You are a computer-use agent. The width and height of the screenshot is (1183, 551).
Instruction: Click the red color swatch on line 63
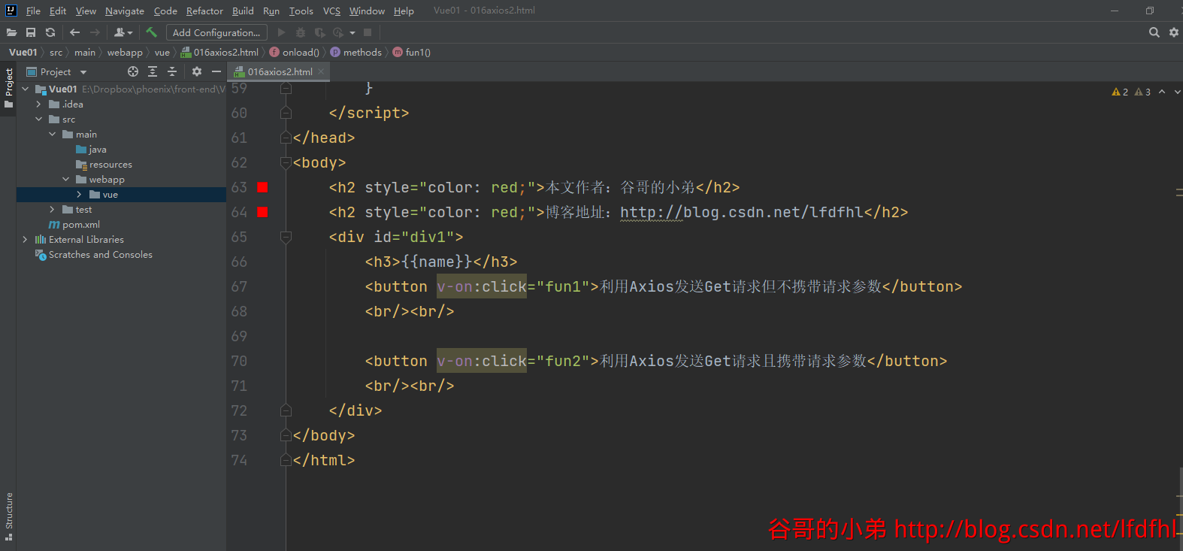[x=262, y=187]
